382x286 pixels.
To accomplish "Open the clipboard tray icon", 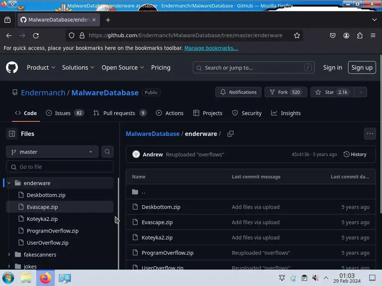I will 304,277.
